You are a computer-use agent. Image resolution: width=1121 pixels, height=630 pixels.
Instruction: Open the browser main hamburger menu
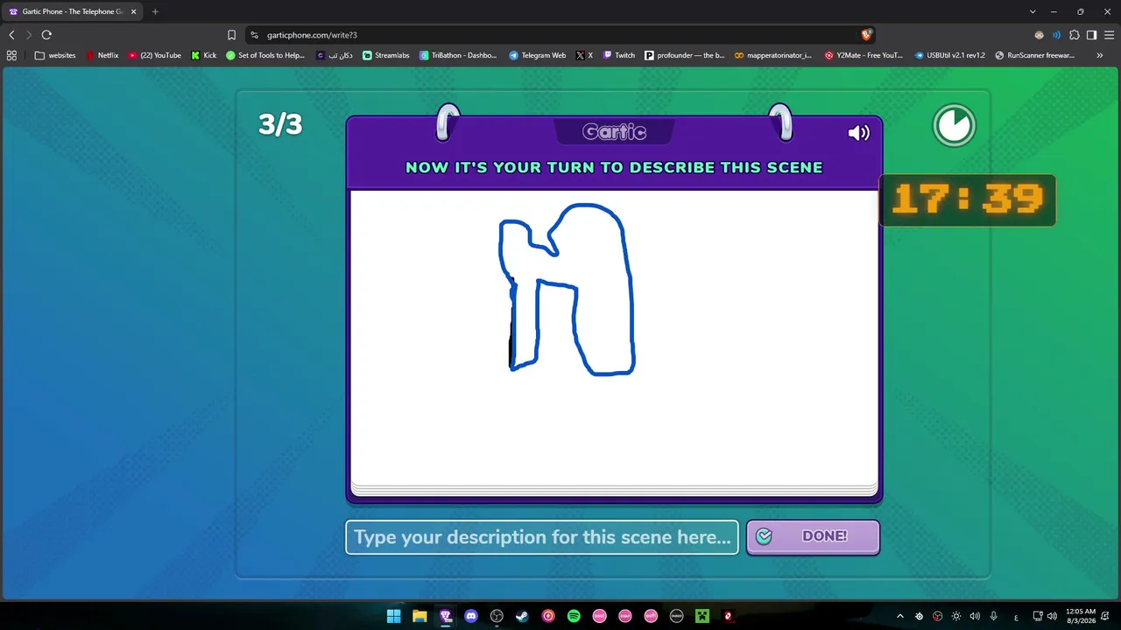pos(1109,35)
